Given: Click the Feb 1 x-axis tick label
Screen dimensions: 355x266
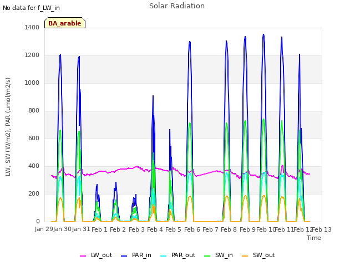Looking at the screenshot, I should click(99, 229).
